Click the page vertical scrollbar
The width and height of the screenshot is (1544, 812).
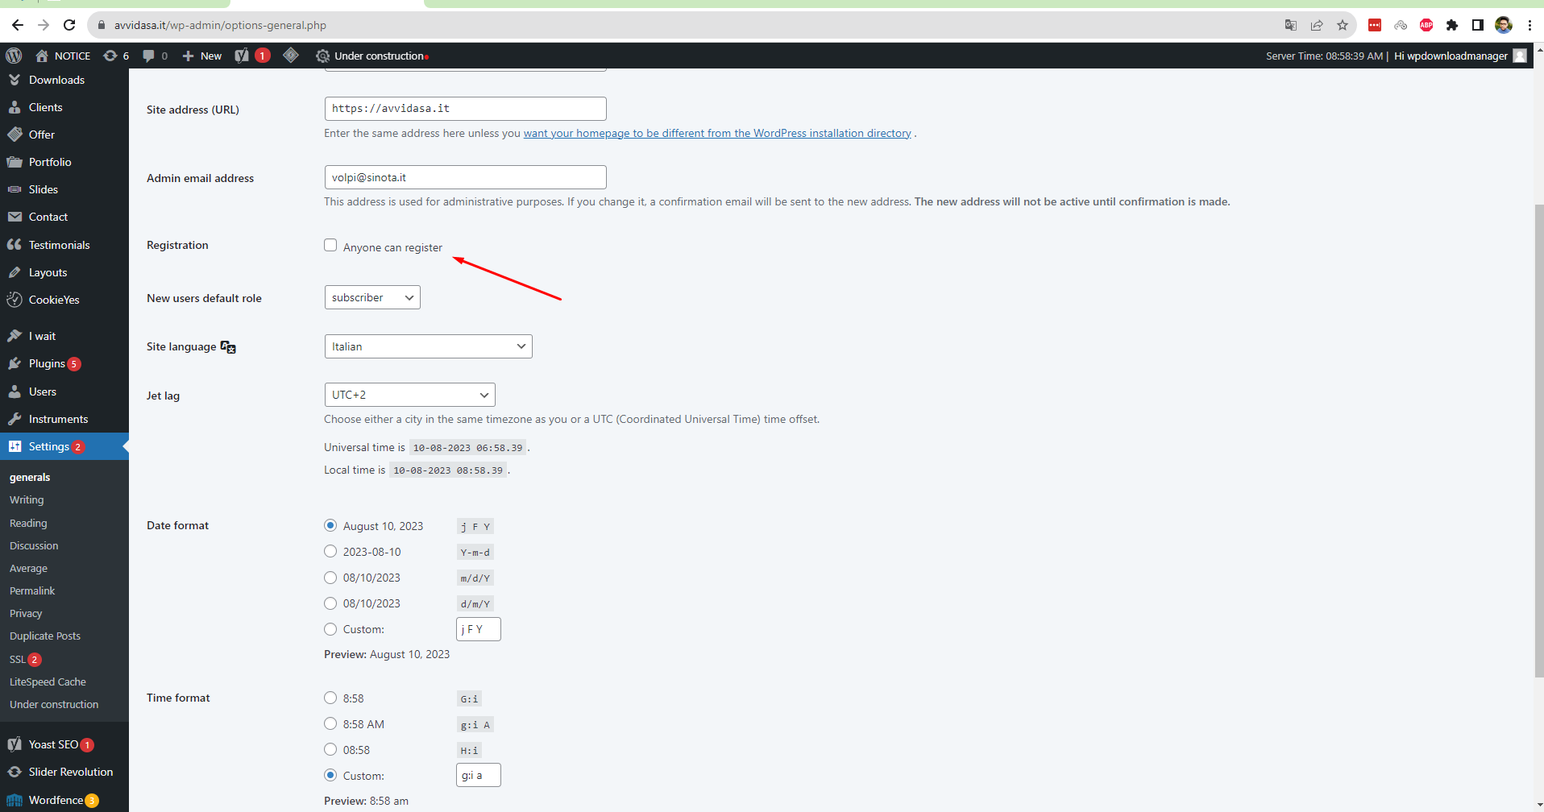[x=1539, y=439]
